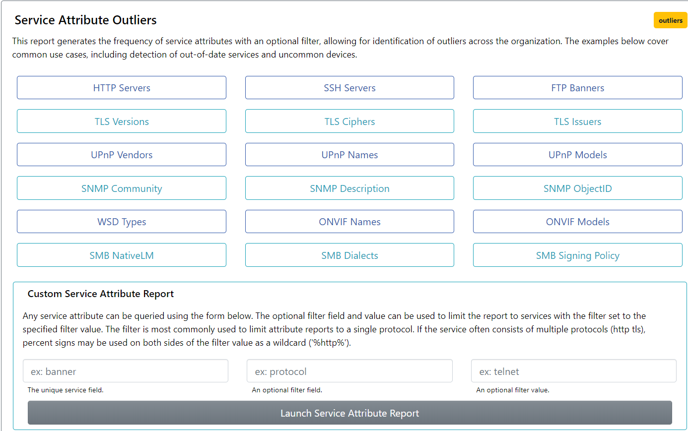Click the yellow outliers badge
The width and height of the screenshot is (688, 431).
[670, 20]
